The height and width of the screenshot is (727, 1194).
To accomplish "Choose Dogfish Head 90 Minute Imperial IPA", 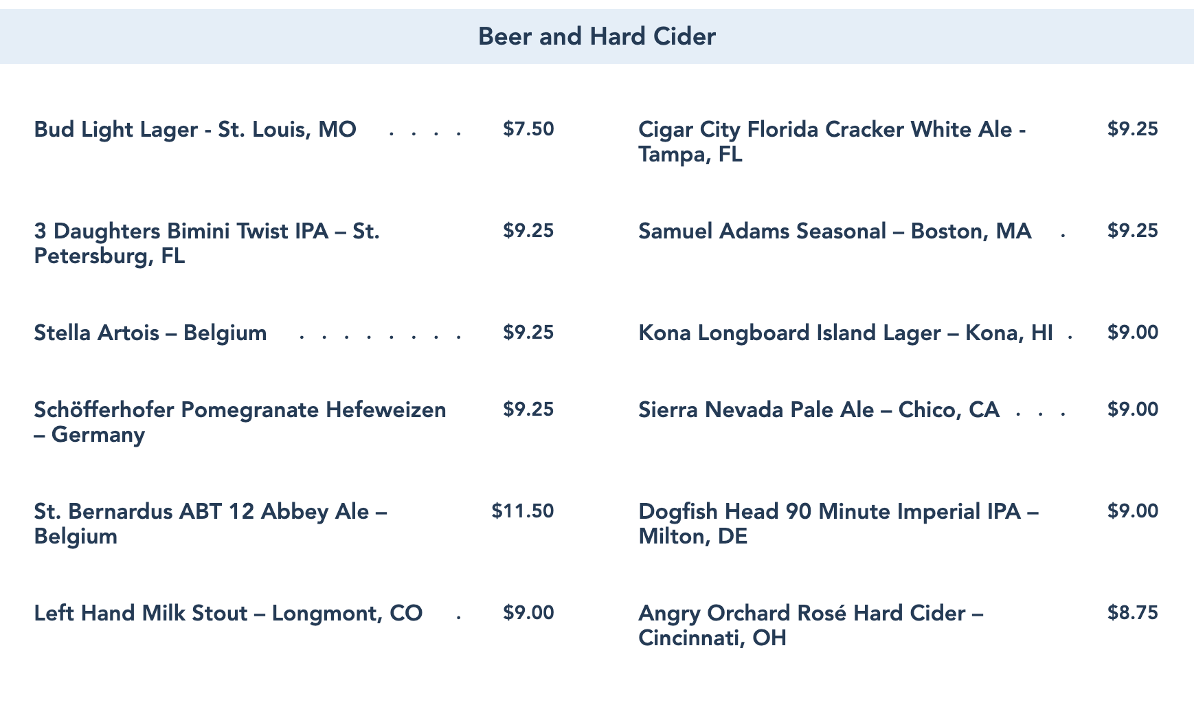I will [838, 524].
